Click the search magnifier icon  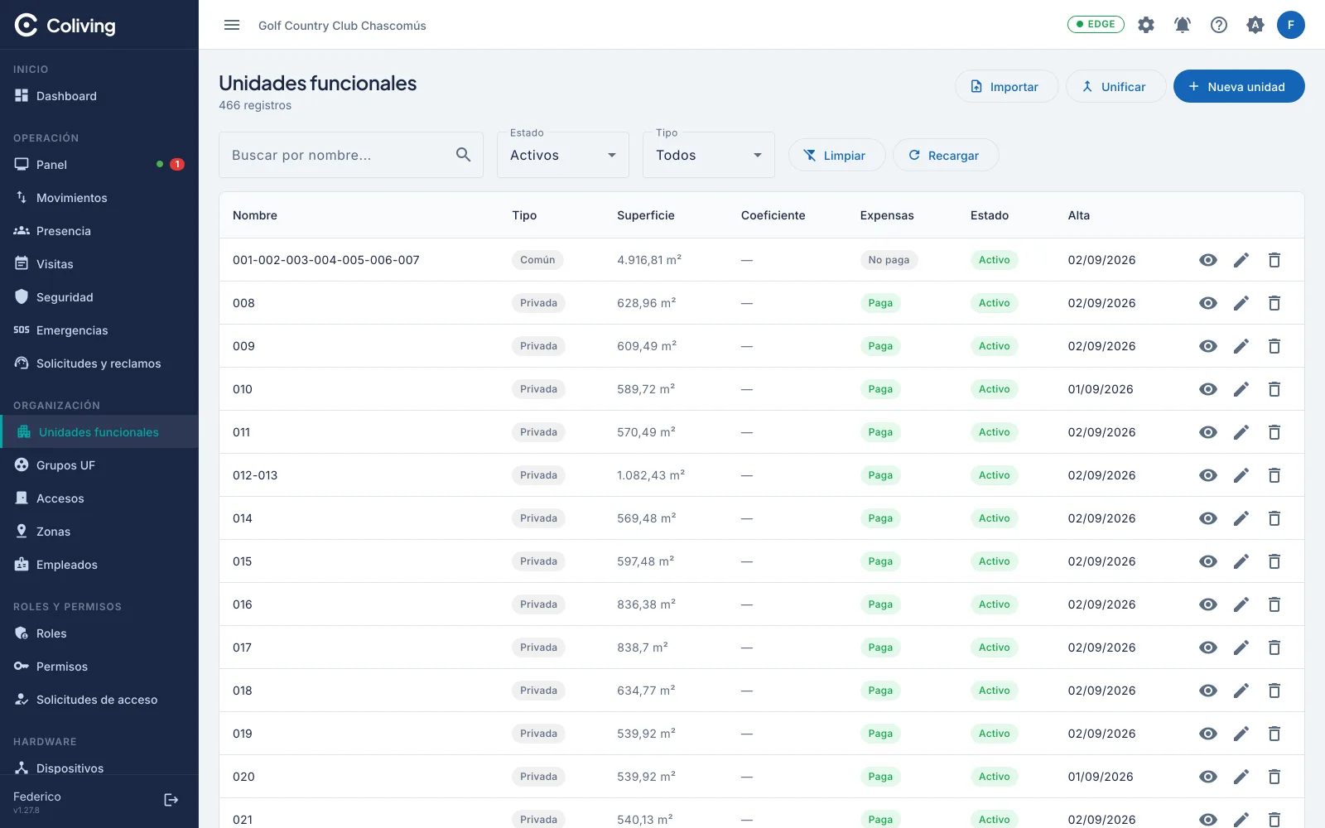click(x=464, y=155)
